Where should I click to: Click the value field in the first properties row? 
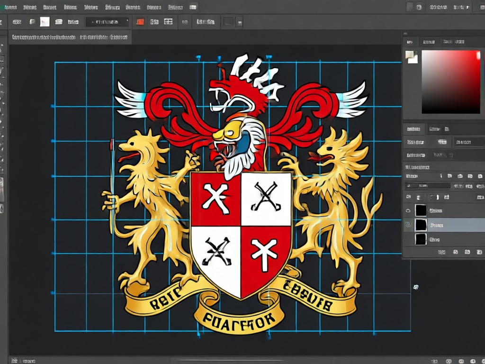[x=469, y=142]
